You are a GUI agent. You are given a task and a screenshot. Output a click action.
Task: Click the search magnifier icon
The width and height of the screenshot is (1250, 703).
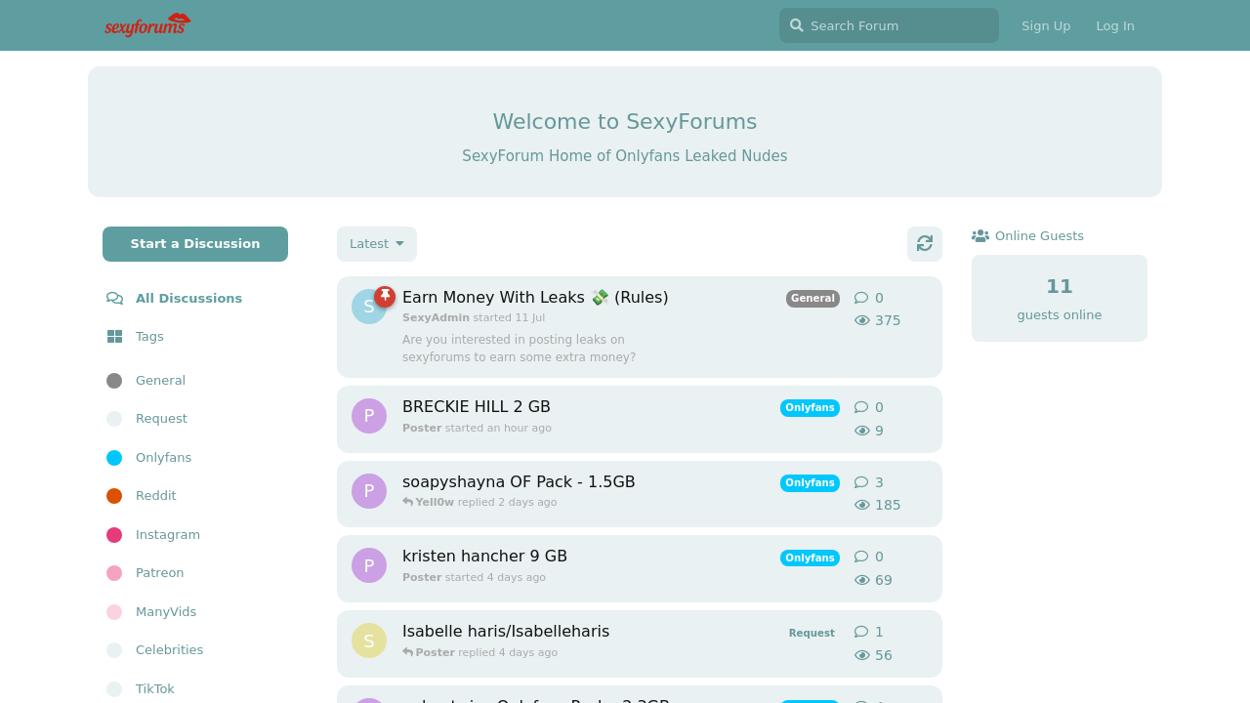797,25
